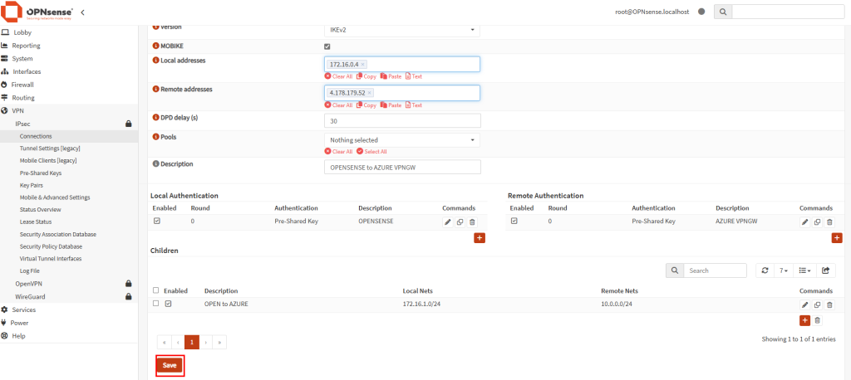This screenshot has height=380, width=851.
Task: Tick the OPEN to AZURE row selection checkbox
Action: coord(156,304)
